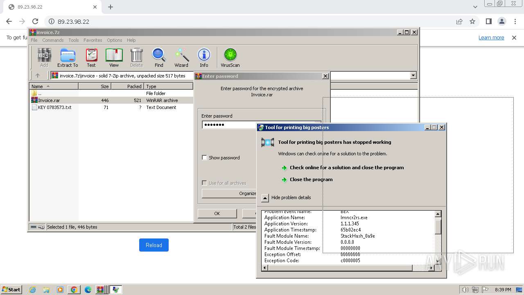The image size is (524, 295).
Task: Click the problem details vertical scrollbar thumb
Action: (438, 227)
